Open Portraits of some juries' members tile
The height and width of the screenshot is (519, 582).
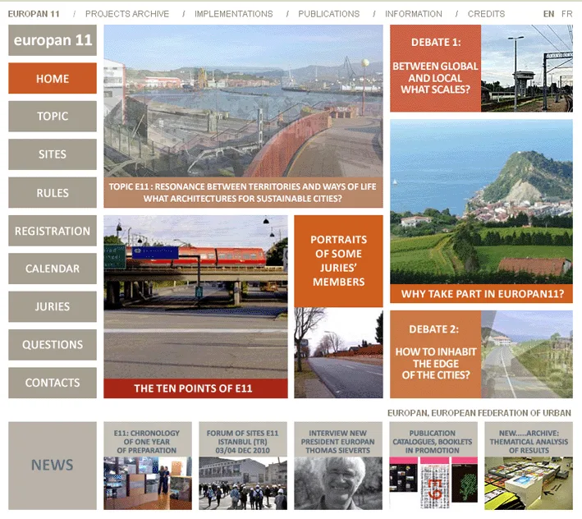point(338,261)
